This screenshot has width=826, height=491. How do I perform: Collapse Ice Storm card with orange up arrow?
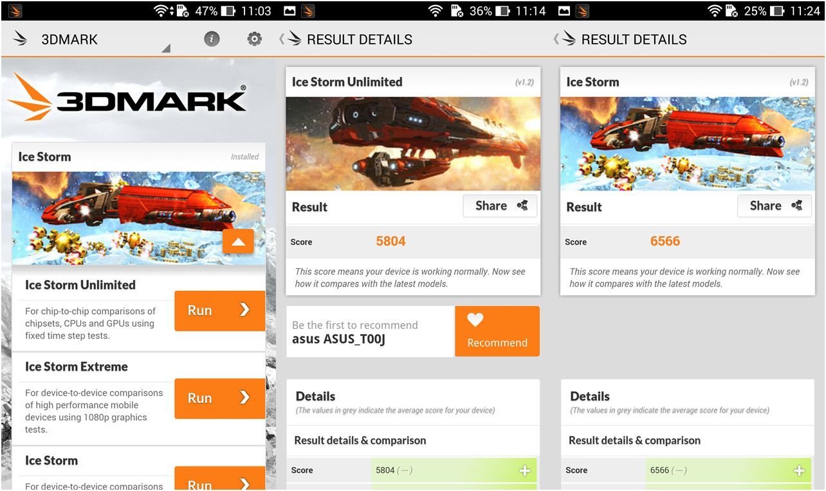click(x=238, y=242)
